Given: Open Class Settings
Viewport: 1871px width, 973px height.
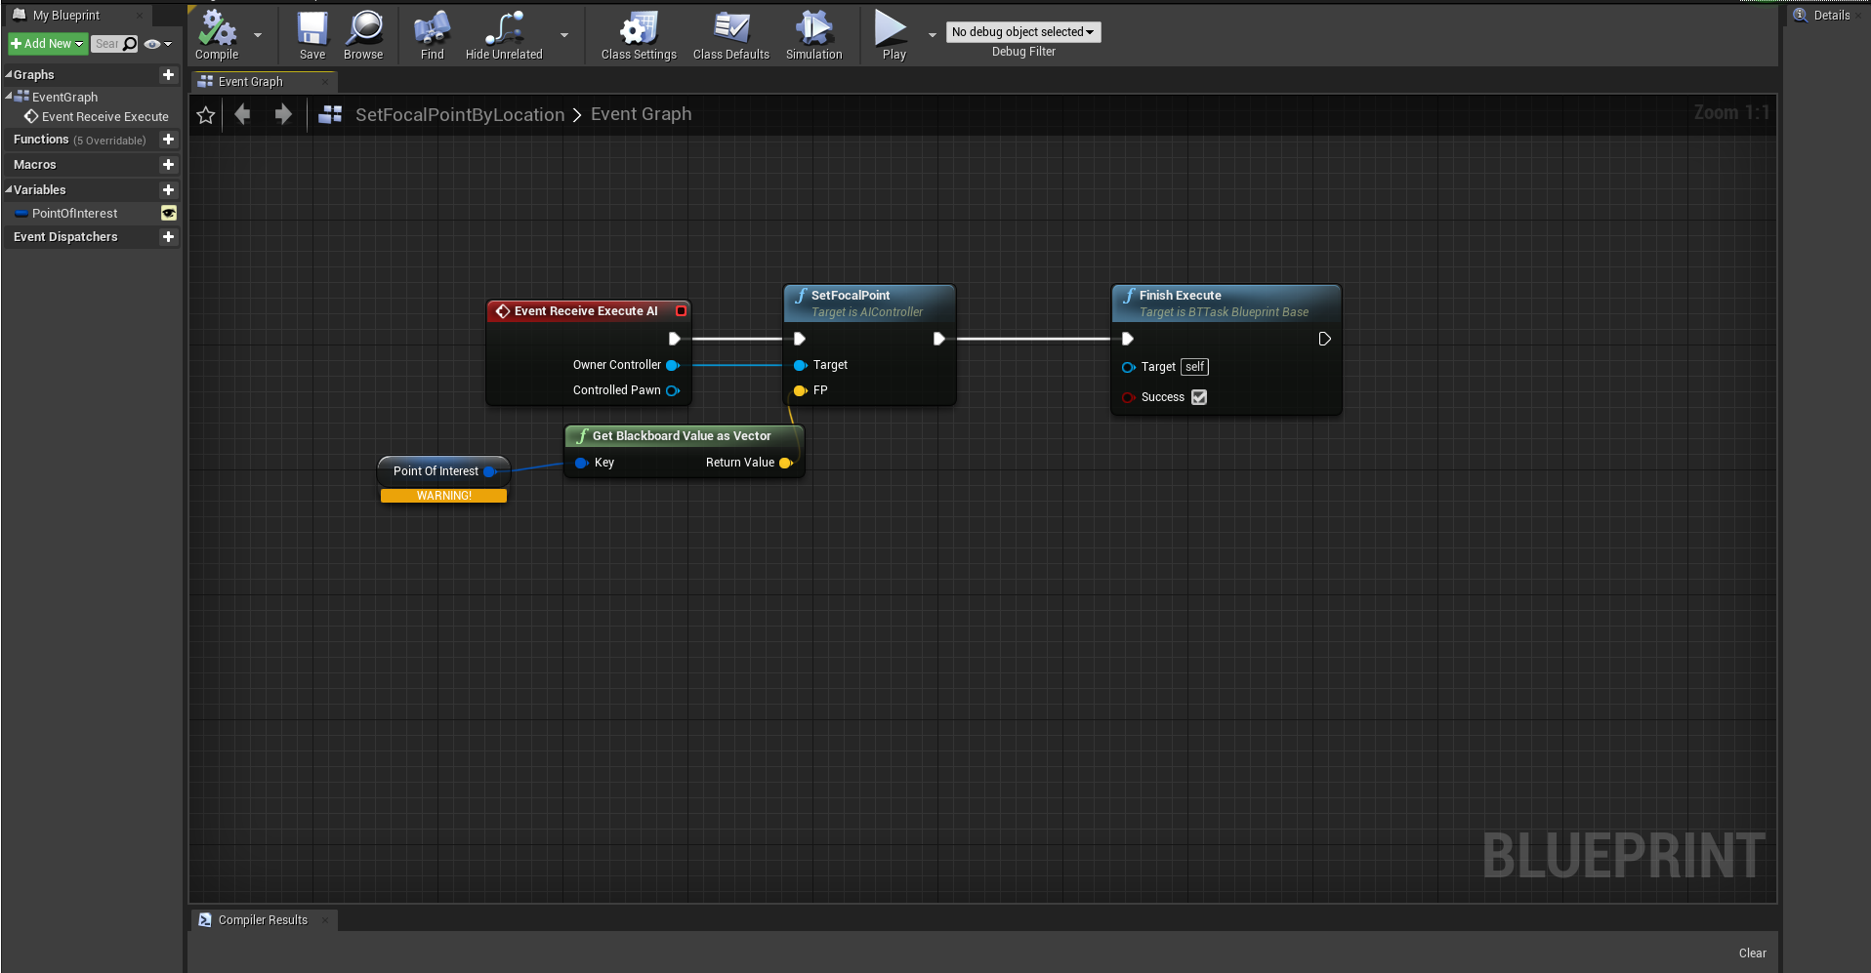Looking at the screenshot, I should tap(639, 35).
